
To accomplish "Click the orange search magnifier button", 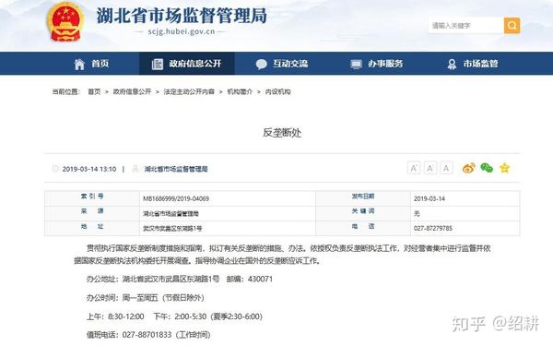I will [512, 26].
